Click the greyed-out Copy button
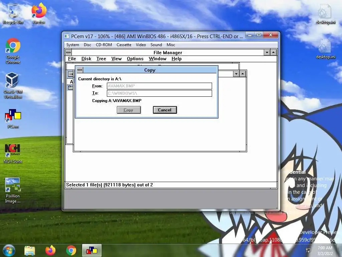The image size is (342, 257). tap(129, 110)
